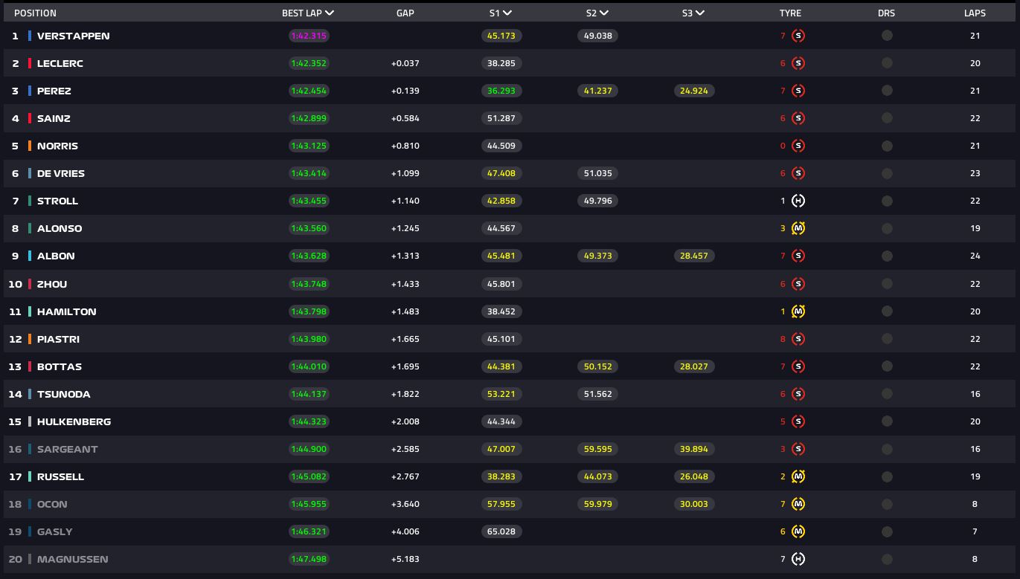Click the GAP column header
Viewport: 1020px width, 579px height.
click(x=405, y=13)
